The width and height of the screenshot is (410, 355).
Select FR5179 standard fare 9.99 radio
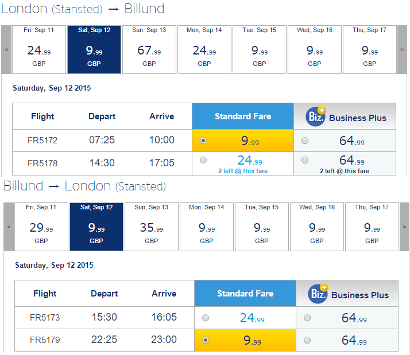(206, 340)
